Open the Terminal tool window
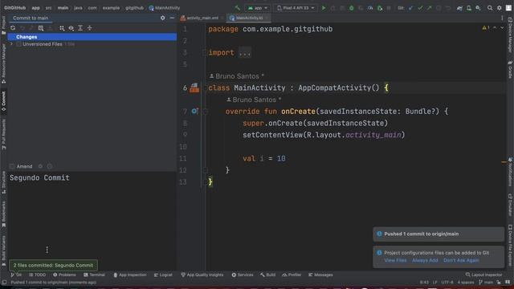The width and height of the screenshot is (514, 289). pyautogui.click(x=94, y=275)
